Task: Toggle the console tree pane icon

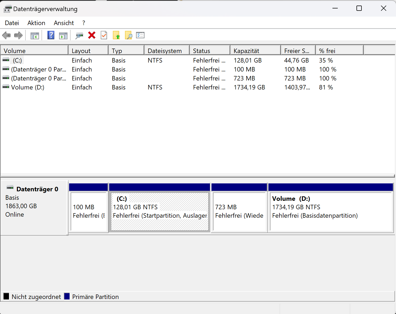Action: [35, 35]
